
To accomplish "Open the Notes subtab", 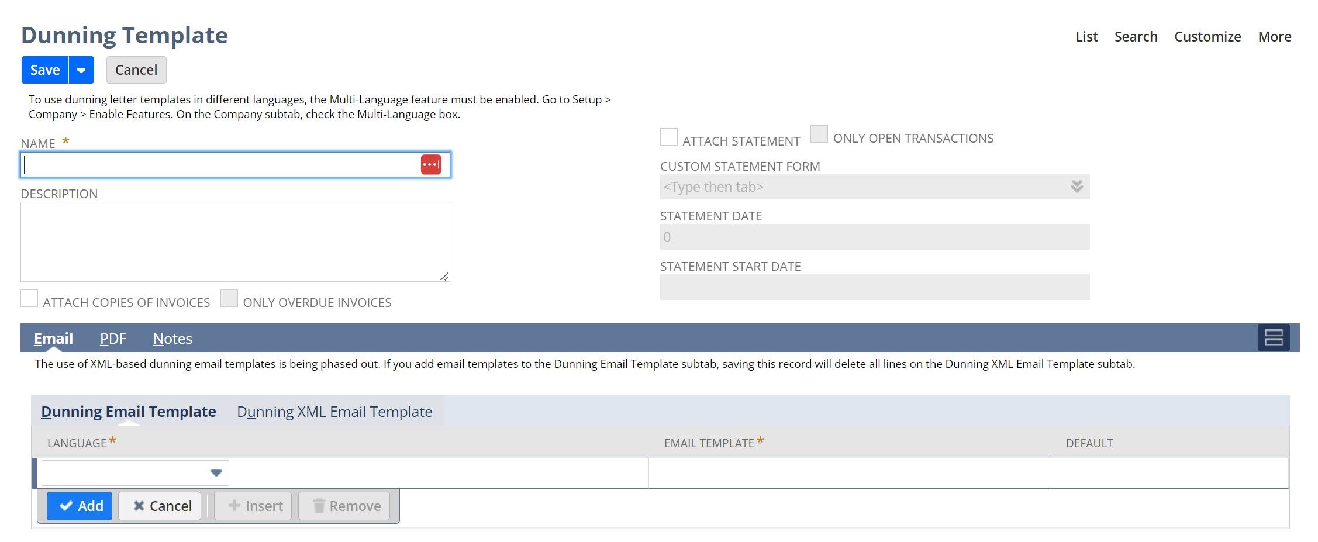I will pyautogui.click(x=172, y=338).
